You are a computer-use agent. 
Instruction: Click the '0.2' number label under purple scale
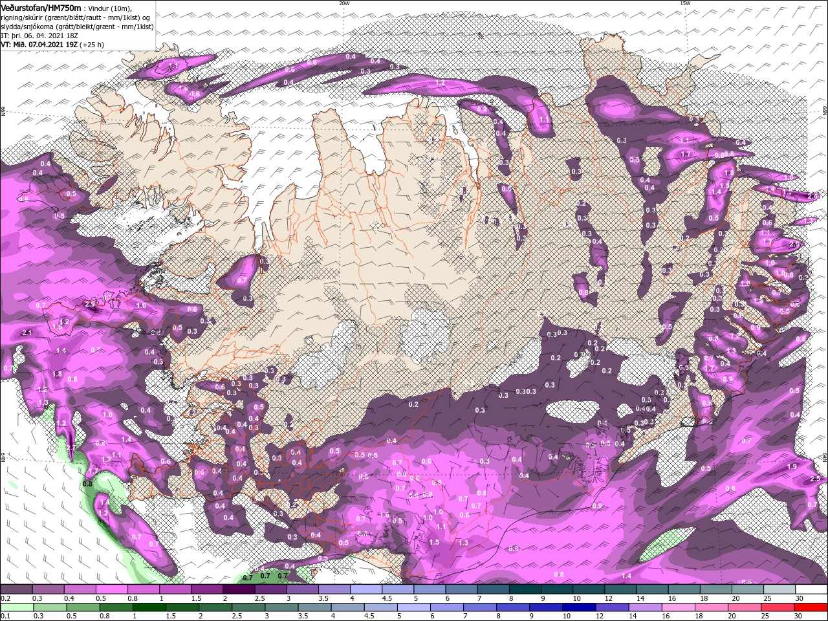tap(5, 598)
